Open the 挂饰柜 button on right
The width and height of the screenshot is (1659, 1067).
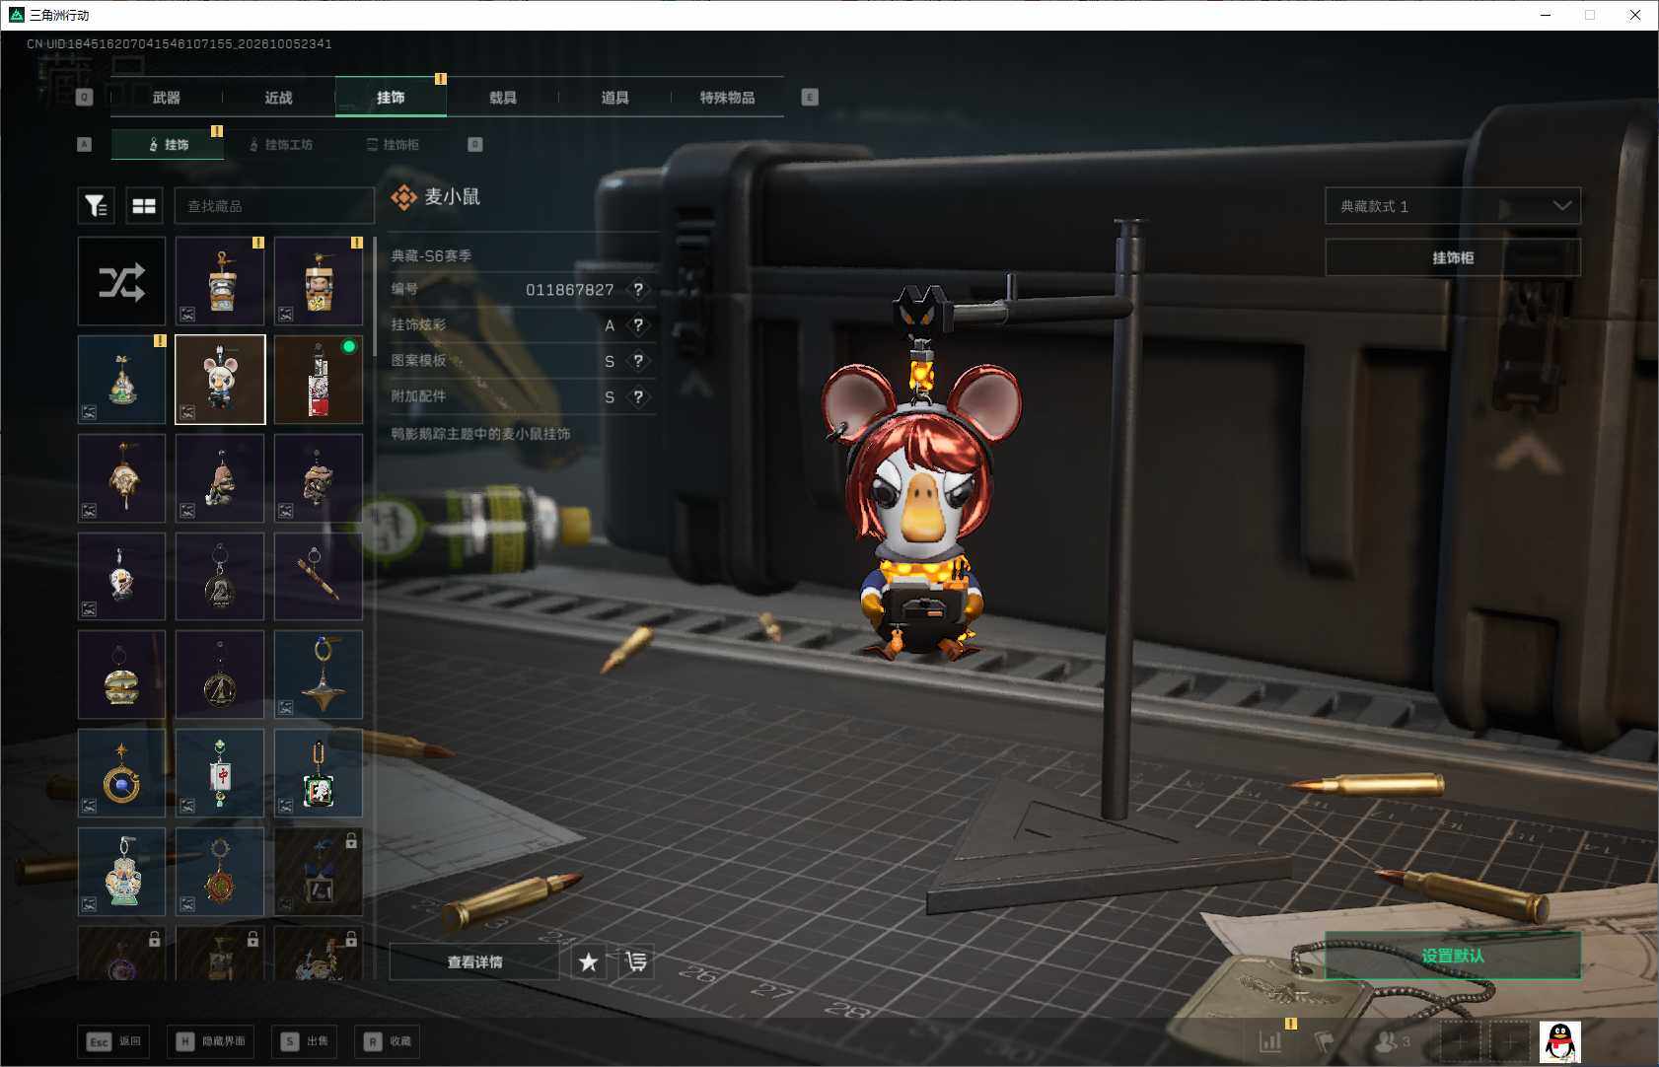pyautogui.click(x=1452, y=257)
